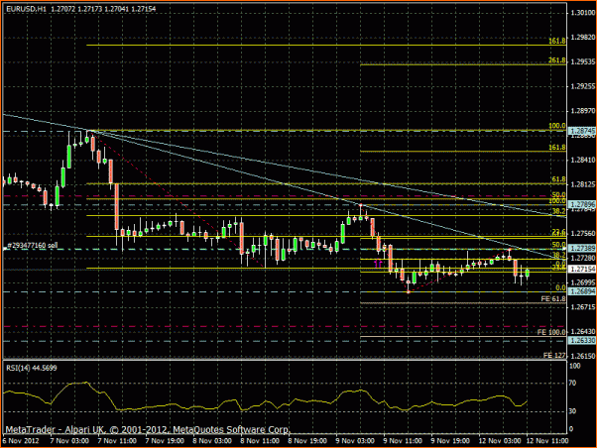The height and width of the screenshot is (448, 597).
Task: Click the 1.28970 price scale label
Action: (x=582, y=111)
